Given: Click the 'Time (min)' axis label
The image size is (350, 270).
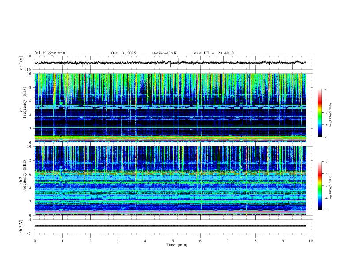Looking at the screenshot, I should tap(177, 245).
